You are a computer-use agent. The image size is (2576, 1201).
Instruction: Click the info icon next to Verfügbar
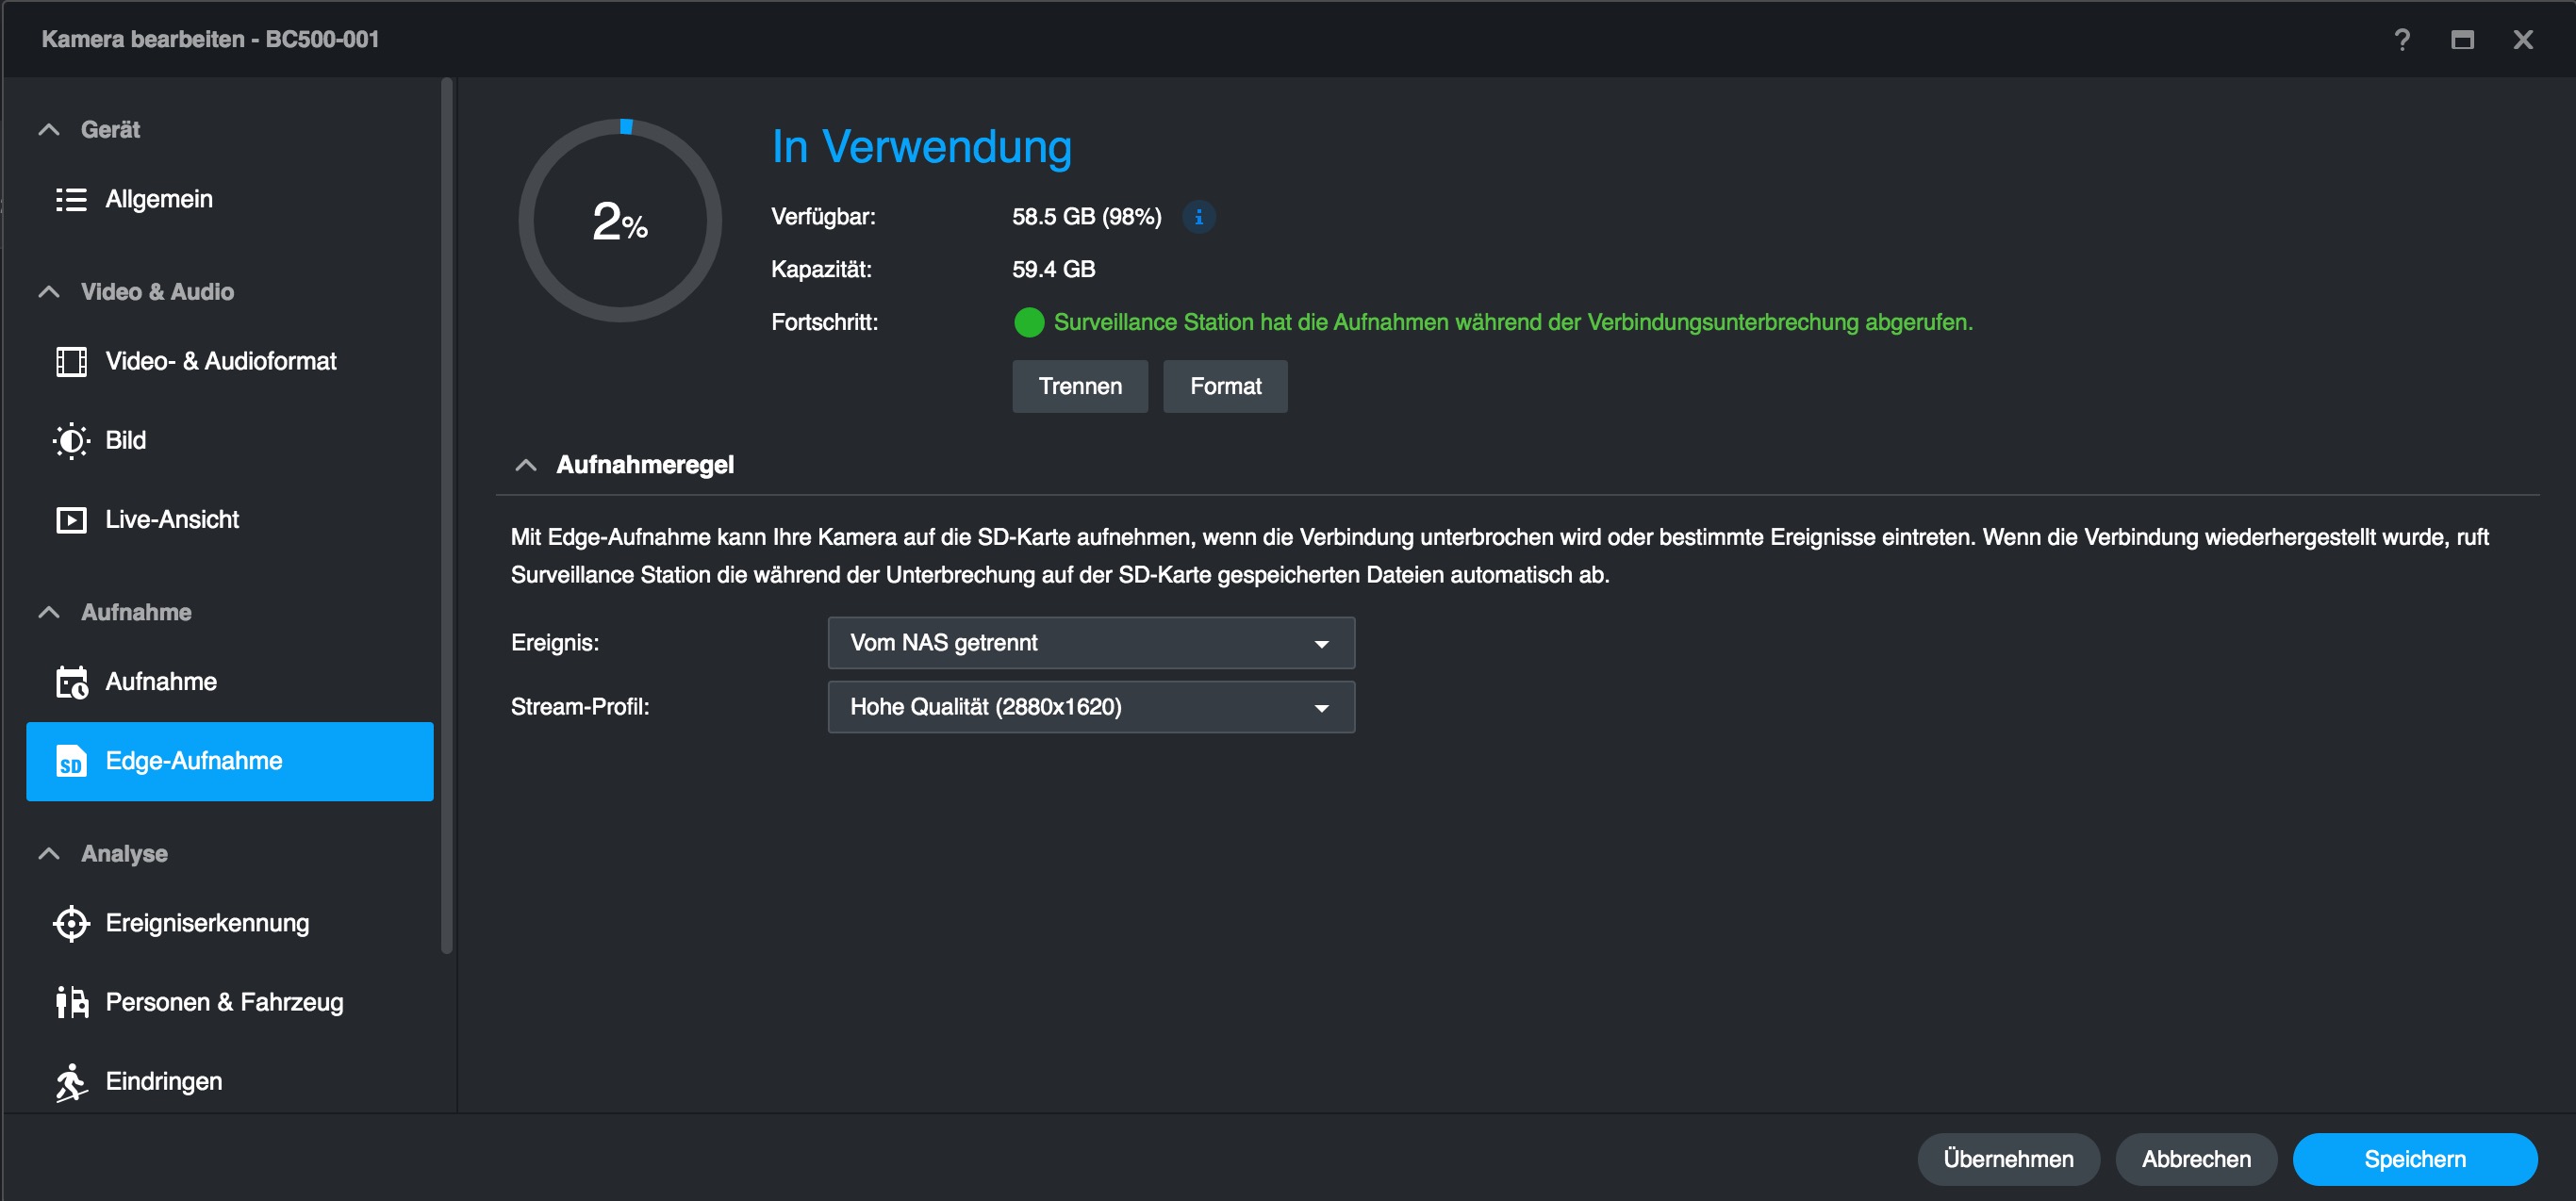coord(1198,217)
